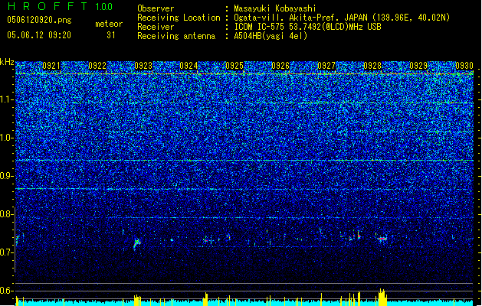Image resolution: width=482 pixels, height=306 pixels.
Task: Select the 0.8 frequency axis label
Action: click(7, 214)
